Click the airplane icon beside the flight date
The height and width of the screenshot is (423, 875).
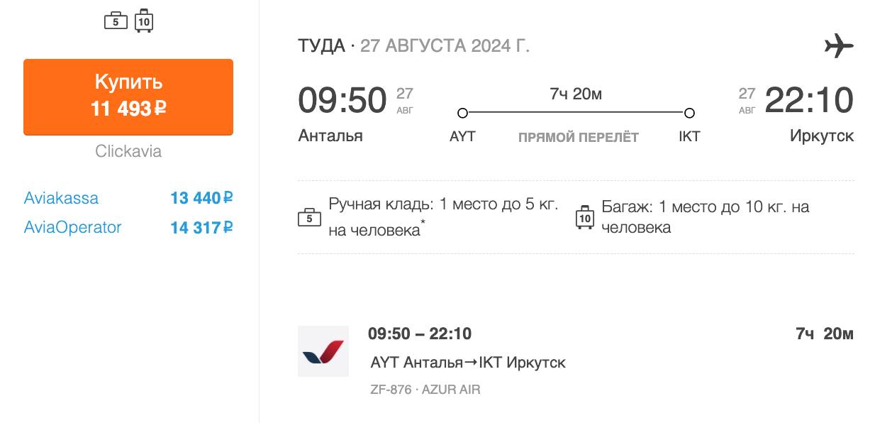pos(839,46)
